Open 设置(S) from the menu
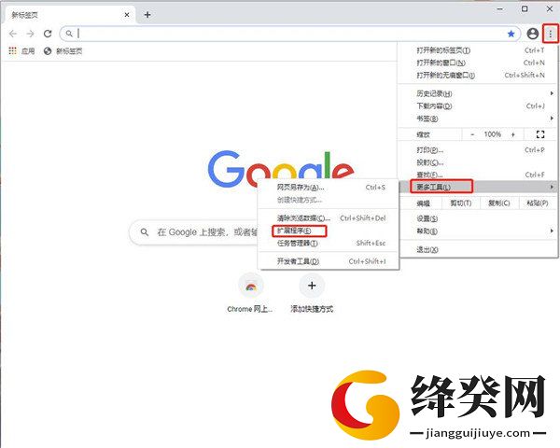This screenshot has width=560, height=448. 478,218
